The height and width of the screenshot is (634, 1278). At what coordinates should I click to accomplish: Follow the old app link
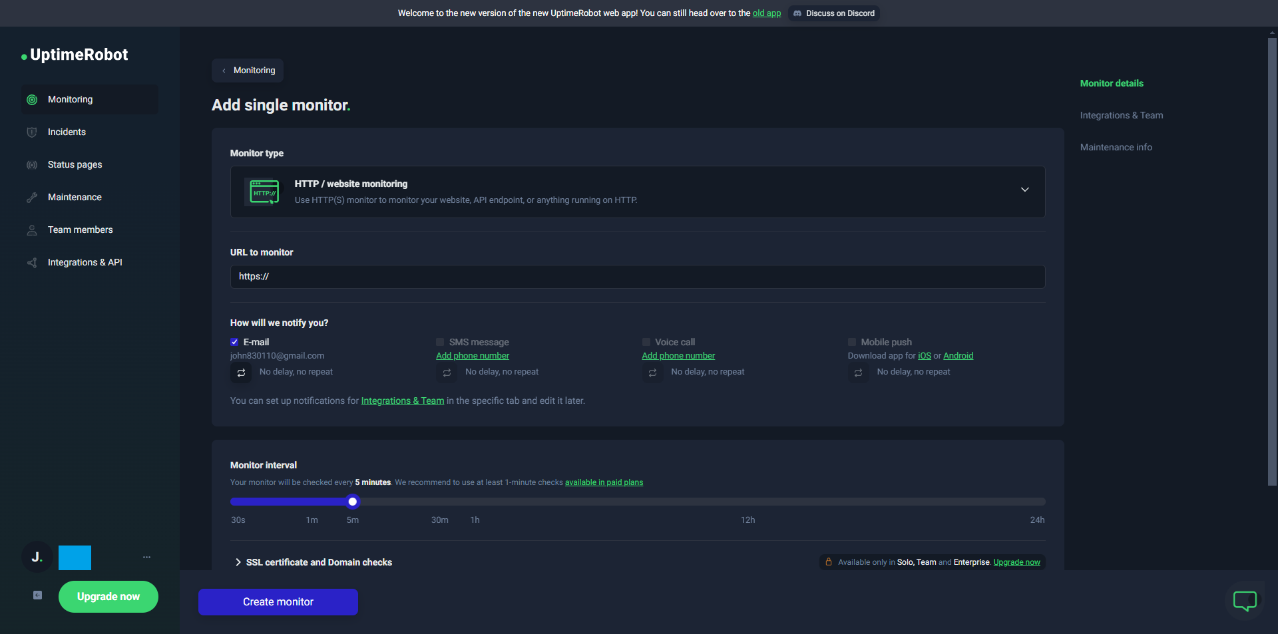point(767,13)
